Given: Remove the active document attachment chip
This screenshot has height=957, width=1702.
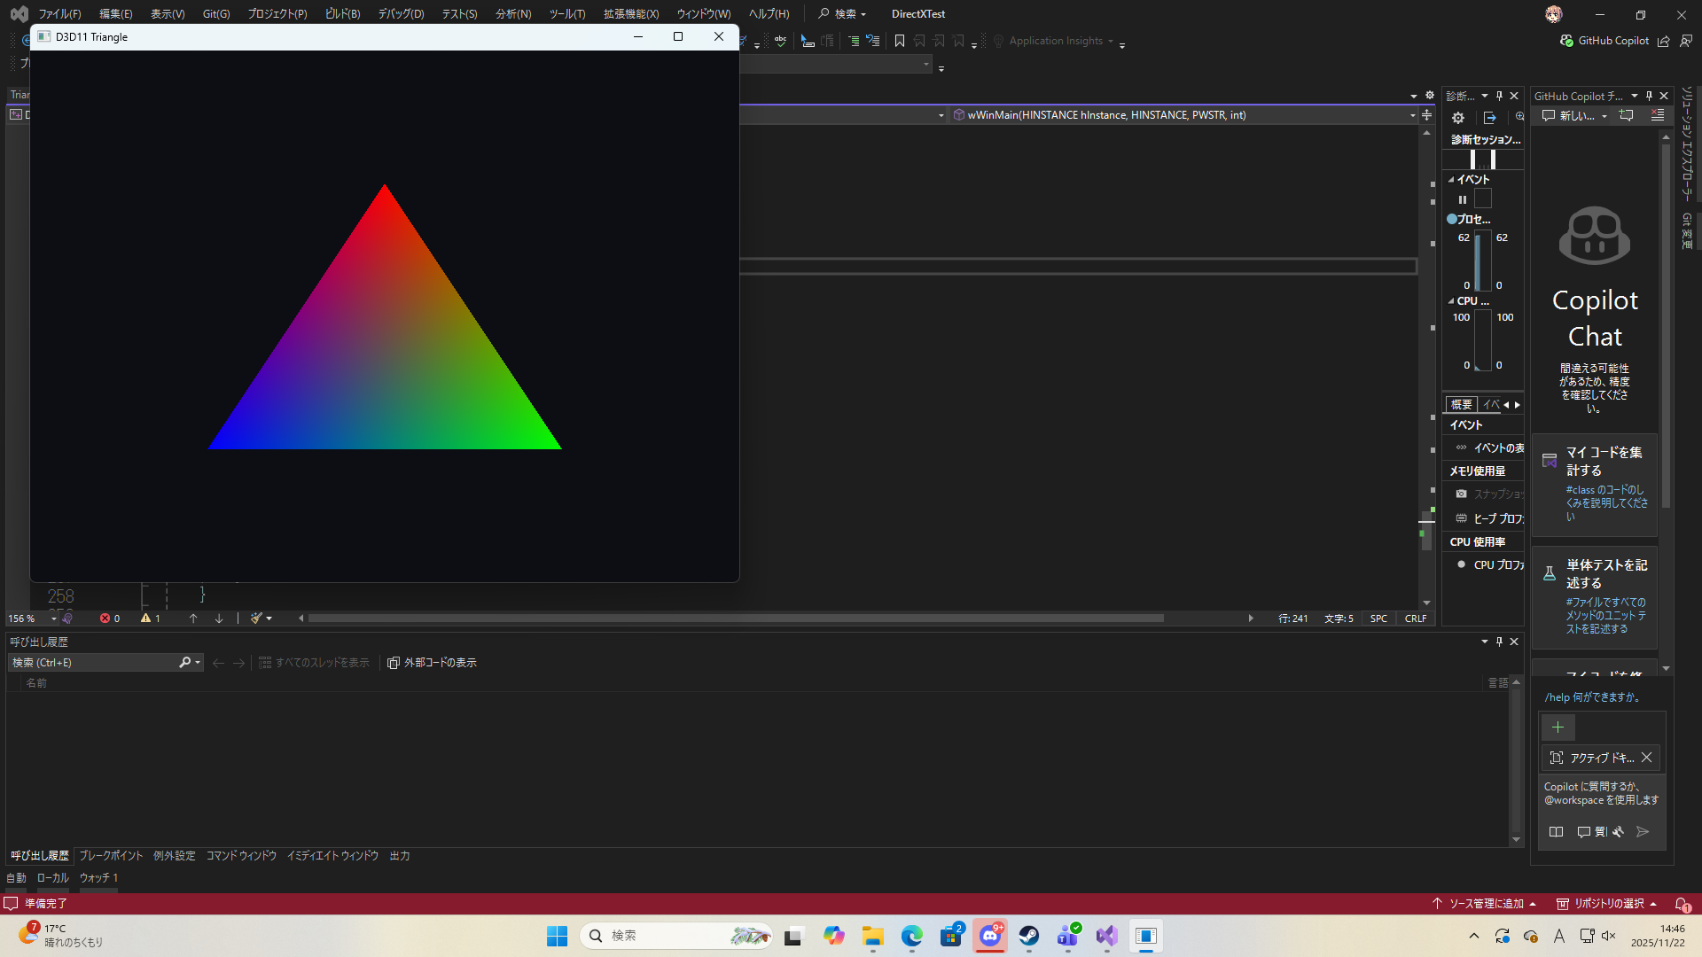Looking at the screenshot, I should 1646,758.
